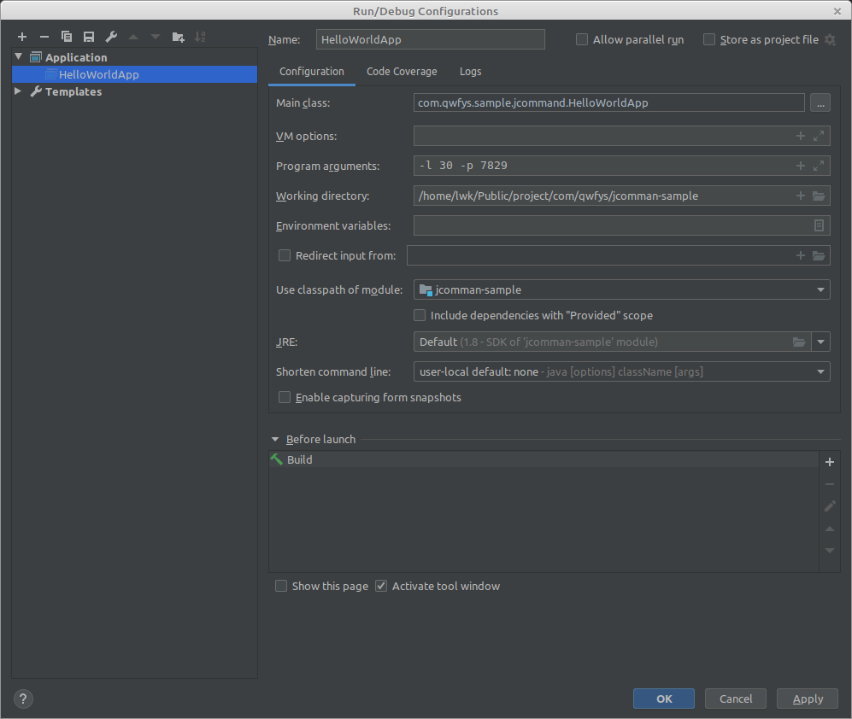Click the Cancel button
Screen dimensions: 852x719
pos(736,699)
